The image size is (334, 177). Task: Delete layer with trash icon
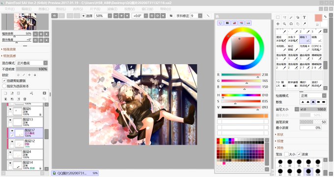[25, 99]
